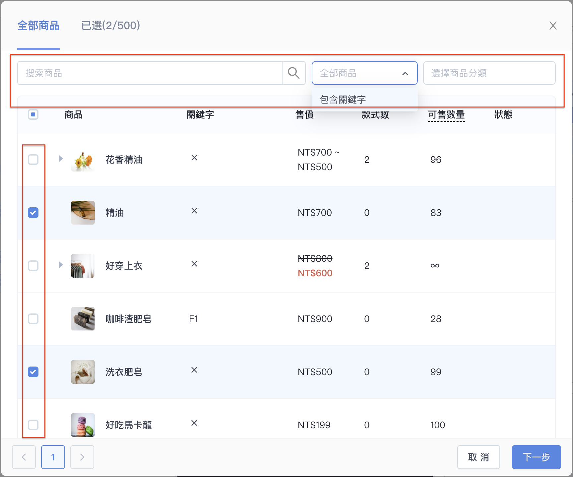Click the product name 洗衣肥皂
Viewport: 573px width, 477px height.
124,372
